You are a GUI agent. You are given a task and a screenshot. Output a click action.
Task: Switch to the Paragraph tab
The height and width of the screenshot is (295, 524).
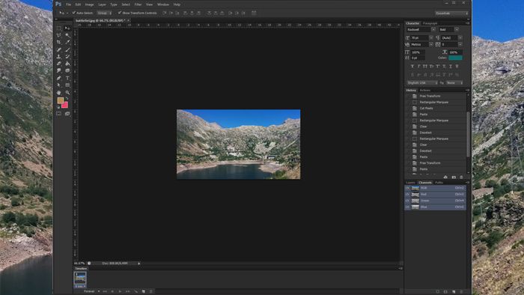[430, 23]
